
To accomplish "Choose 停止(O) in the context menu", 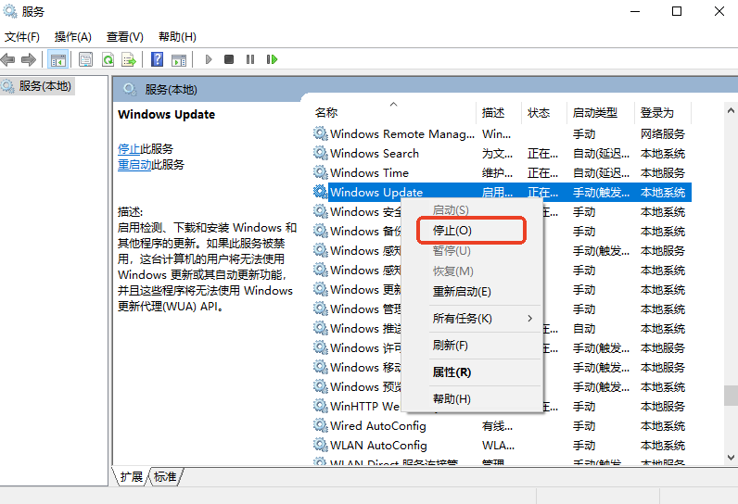I will tap(452, 230).
